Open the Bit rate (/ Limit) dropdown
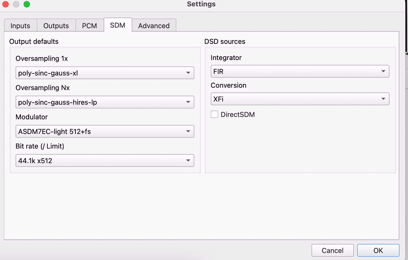408x260 pixels. coord(105,161)
